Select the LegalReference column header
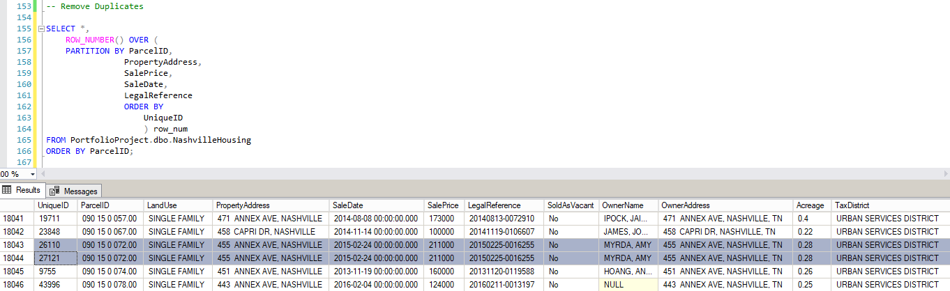Viewport: 950px width, 291px height. click(495, 205)
